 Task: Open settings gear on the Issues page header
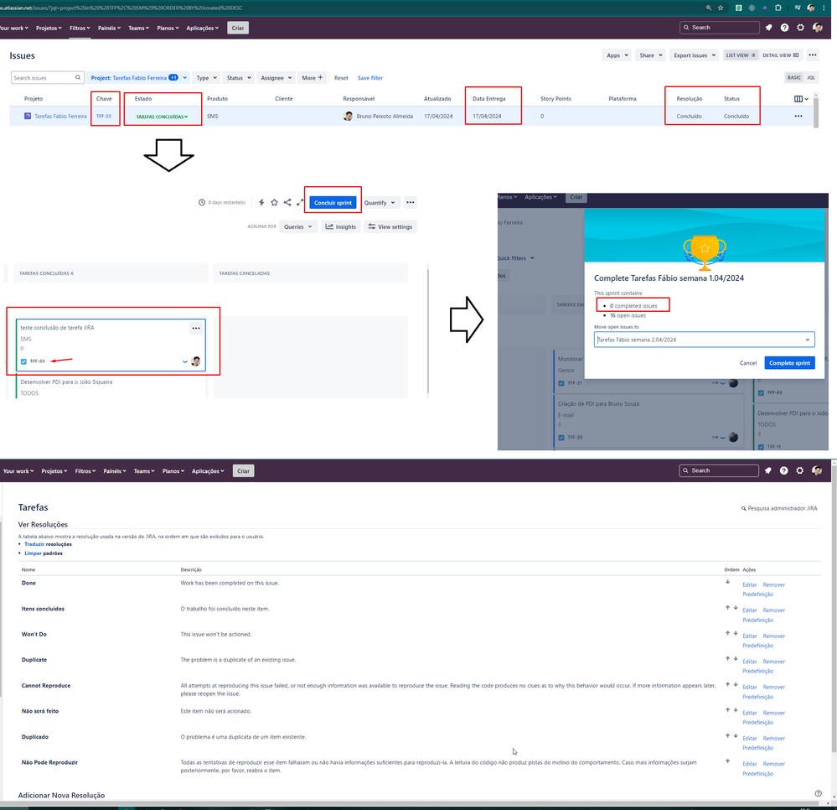pos(800,28)
